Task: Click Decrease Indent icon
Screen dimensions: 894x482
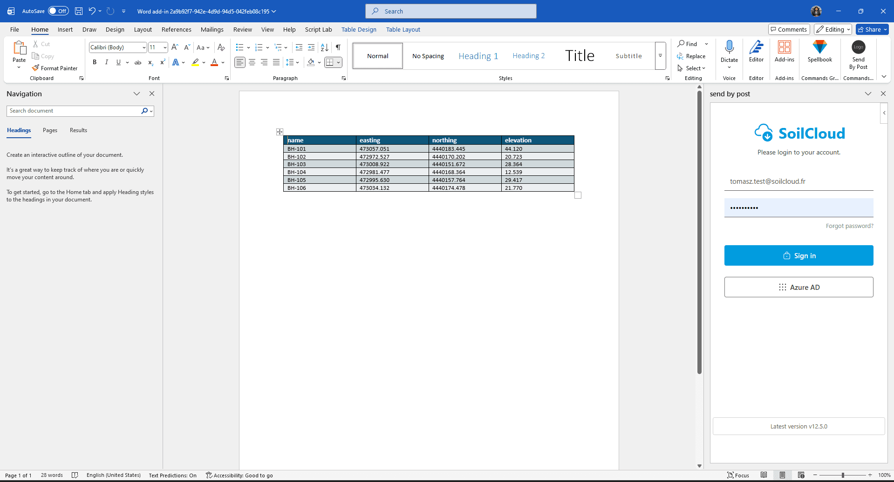Action: pyautogui.click(x=299, y=47)
